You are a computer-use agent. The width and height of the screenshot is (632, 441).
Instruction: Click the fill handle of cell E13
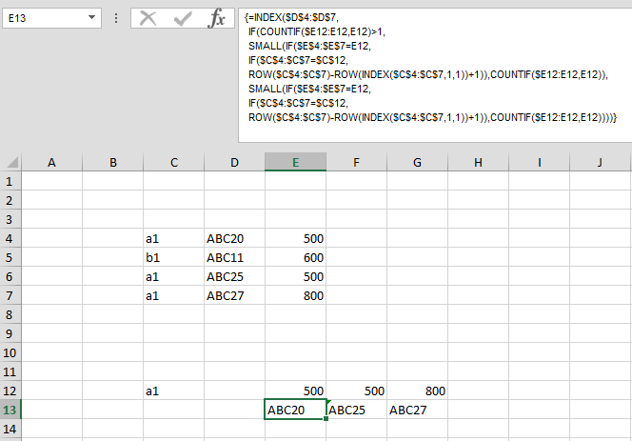[x=326, y=419]
